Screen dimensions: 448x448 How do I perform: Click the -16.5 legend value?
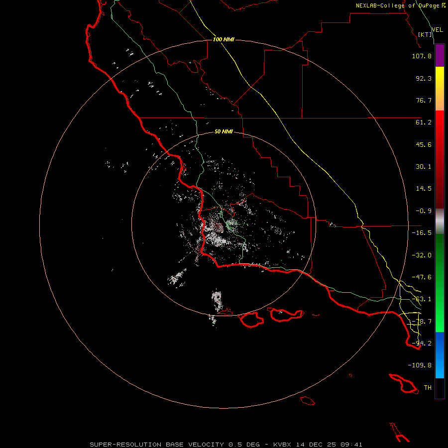[422, 233]
